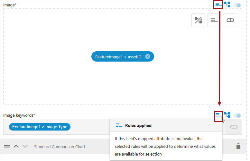Move Standard Comparison Chart down with chevron
250x161 pixels.
tap(25, 146)
